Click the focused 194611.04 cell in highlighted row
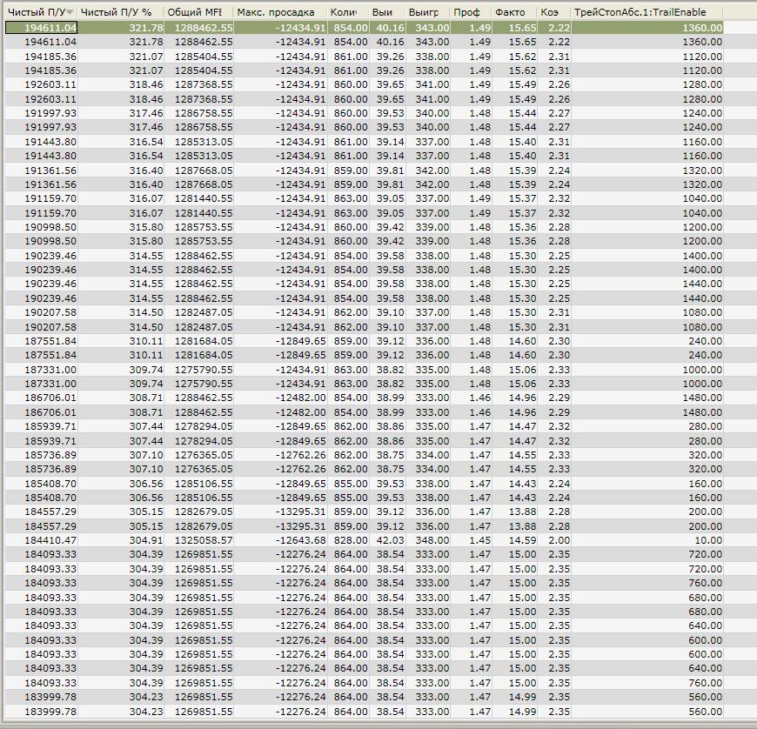The height and width of the screenshot is (729, 757). [x=42, y=28]
